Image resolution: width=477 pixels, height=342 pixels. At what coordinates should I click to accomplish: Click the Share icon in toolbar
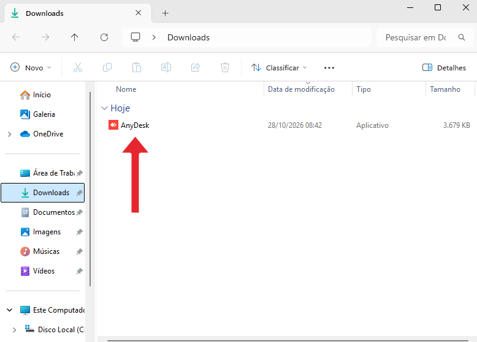[x=196, y=67]
